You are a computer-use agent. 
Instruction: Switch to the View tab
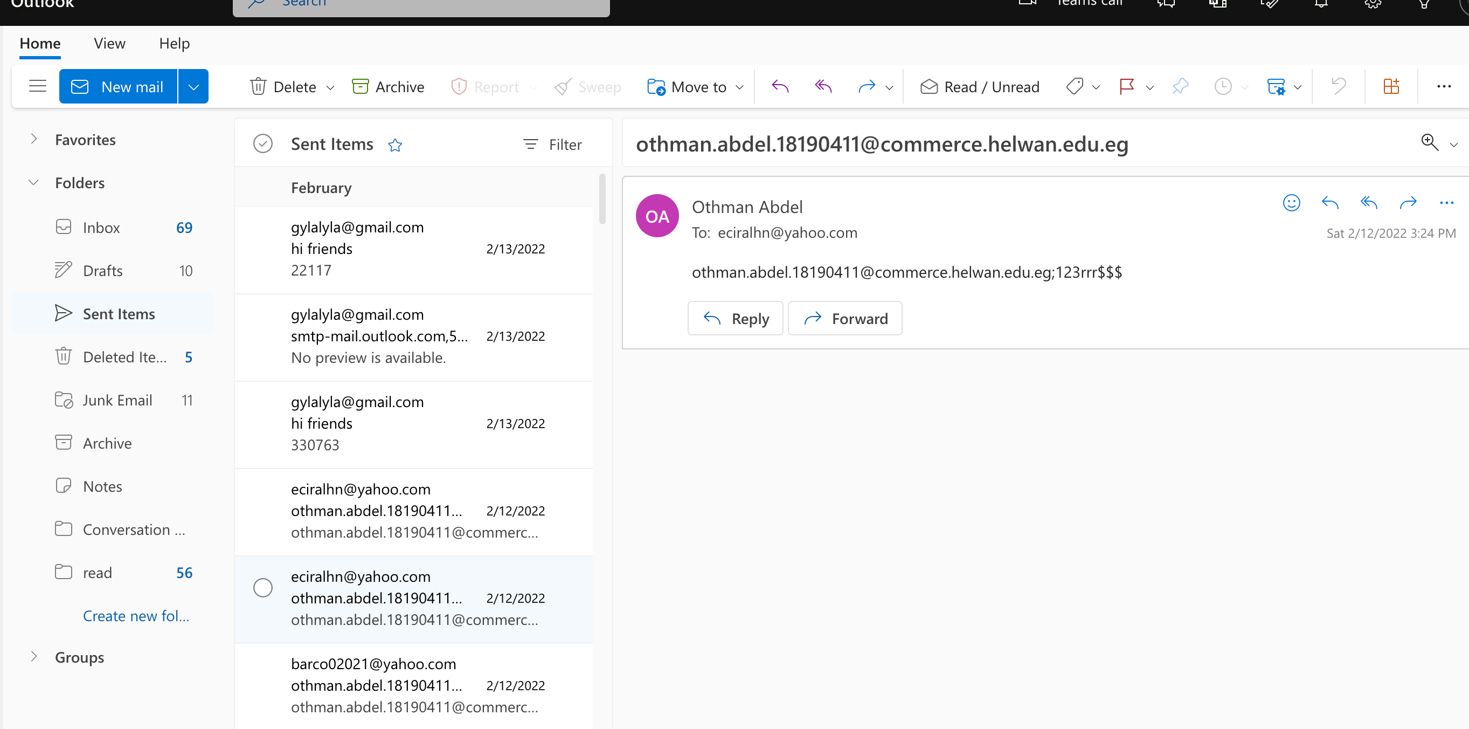(x=109, y=43)
